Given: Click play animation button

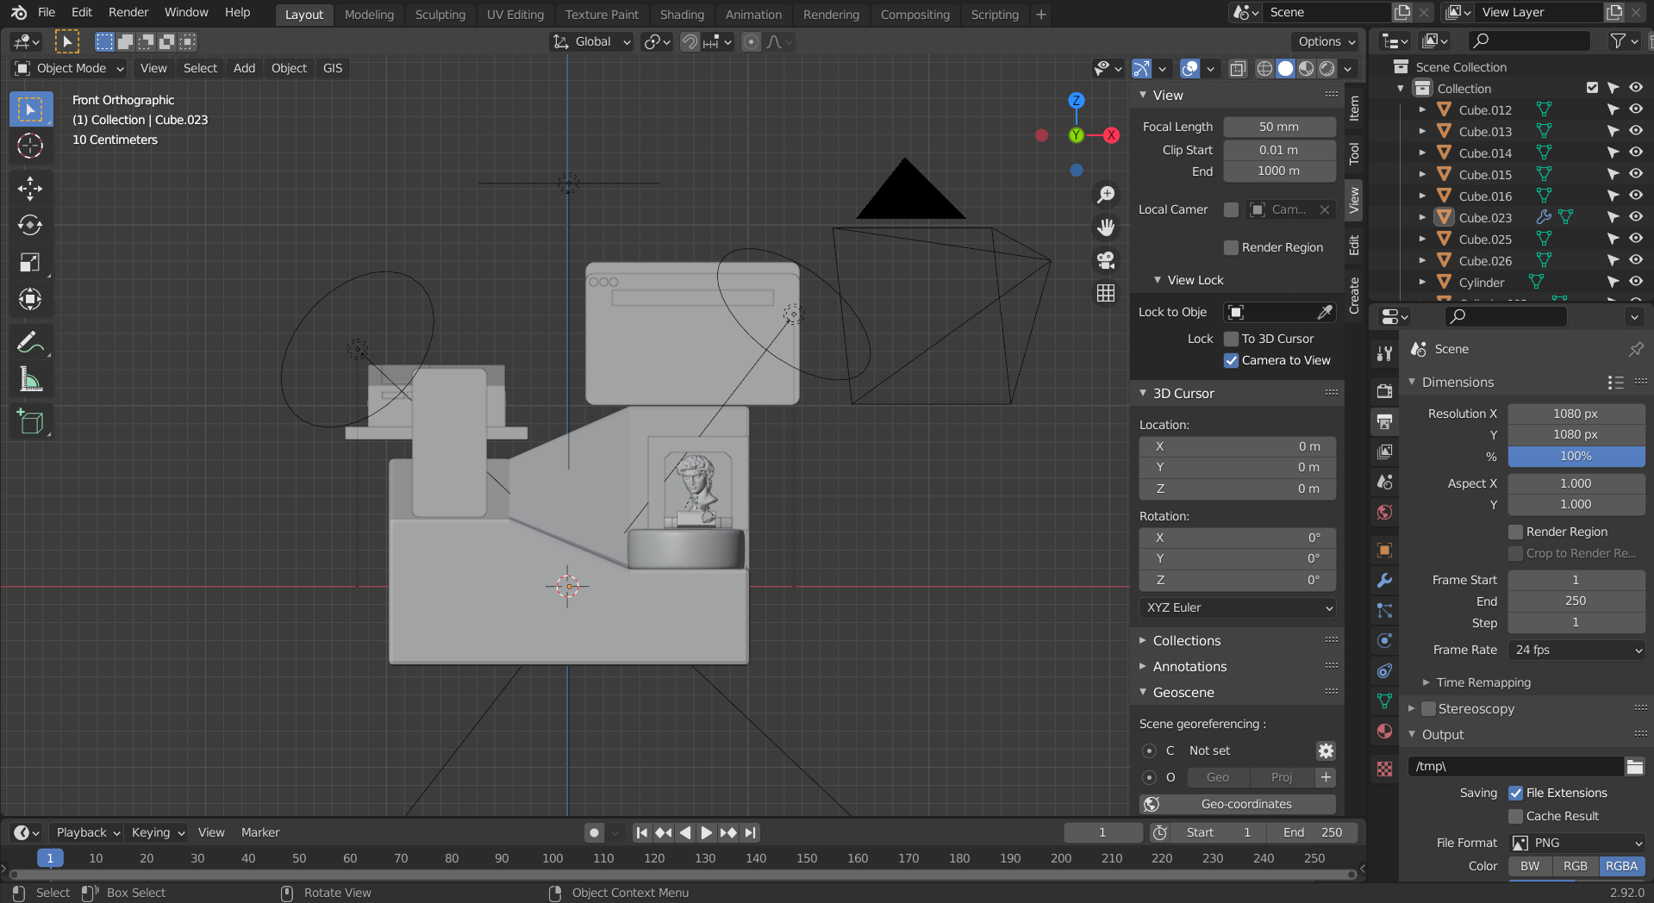Looking at the screenshot, I should point(706,832).
